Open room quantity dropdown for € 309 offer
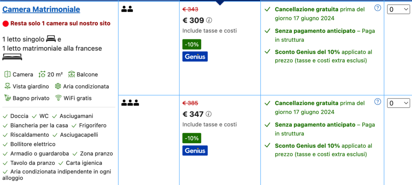412x185 pixels. coord(398,9)
